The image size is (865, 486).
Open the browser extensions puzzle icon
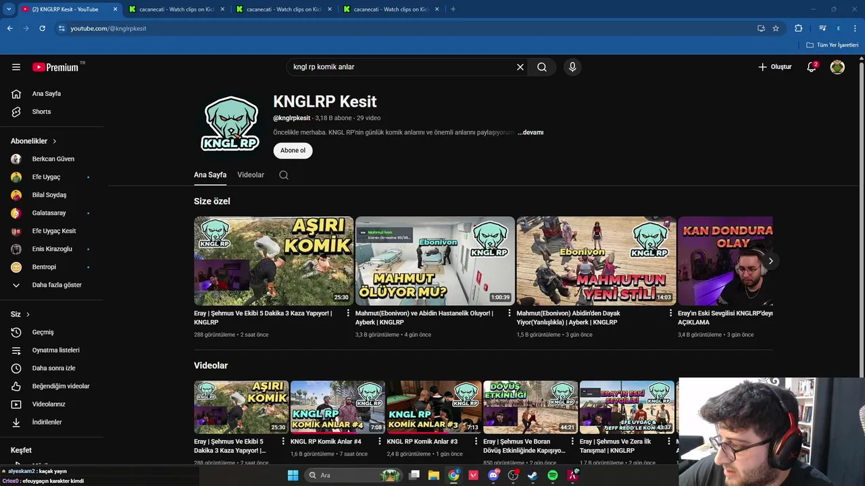pos(798,28)
